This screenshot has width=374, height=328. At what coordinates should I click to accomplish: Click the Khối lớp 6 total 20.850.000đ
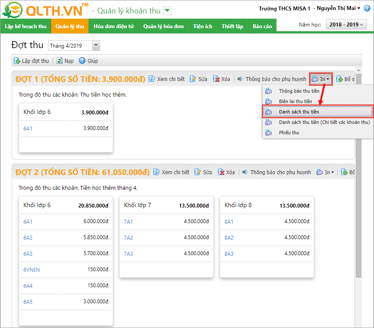pyautogui.click(x=93, y=206)
